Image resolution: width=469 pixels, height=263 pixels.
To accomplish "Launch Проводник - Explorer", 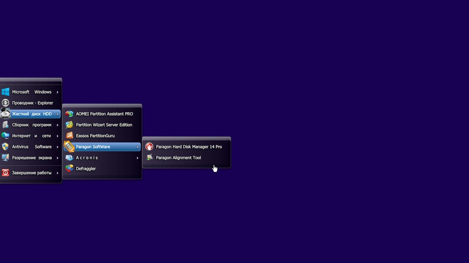I will point(31,103).
